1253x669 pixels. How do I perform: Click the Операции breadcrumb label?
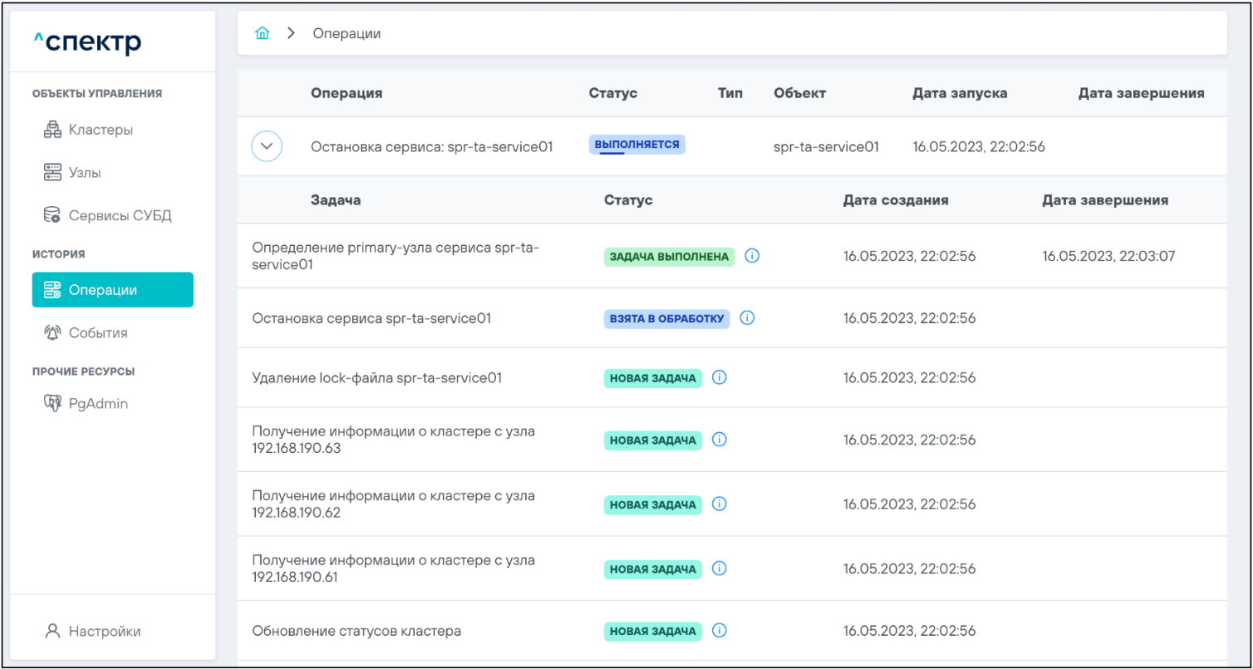point(346,34)
